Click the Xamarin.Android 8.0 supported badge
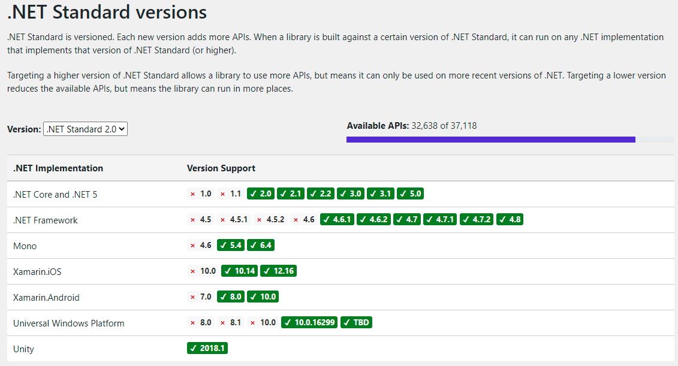 (x=231, y=297)
